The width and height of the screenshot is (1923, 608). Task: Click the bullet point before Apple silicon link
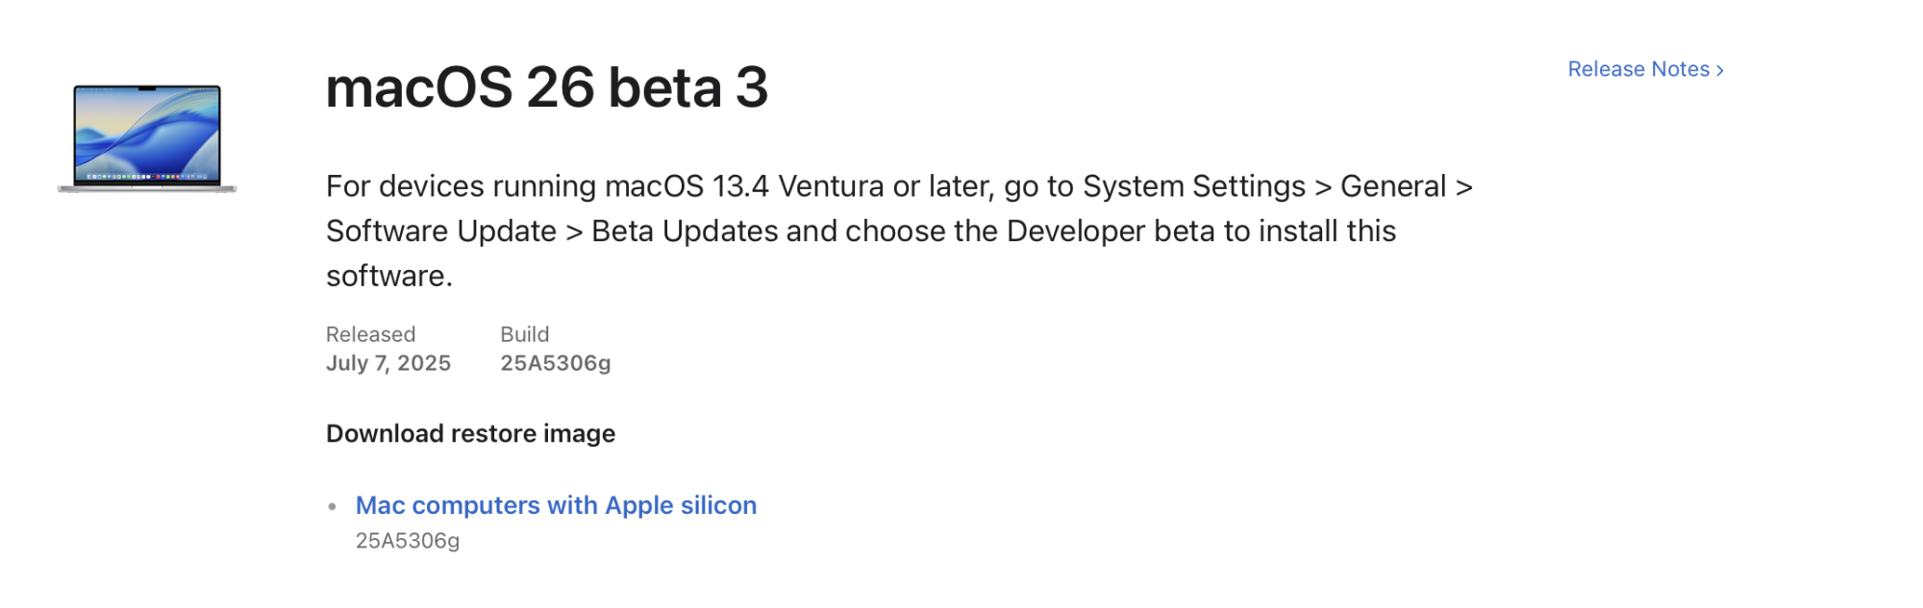(333, 506)
